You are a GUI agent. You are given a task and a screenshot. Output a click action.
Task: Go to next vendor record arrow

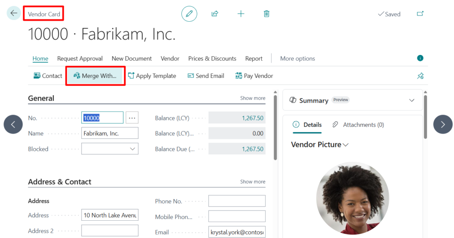pos(442,124)
